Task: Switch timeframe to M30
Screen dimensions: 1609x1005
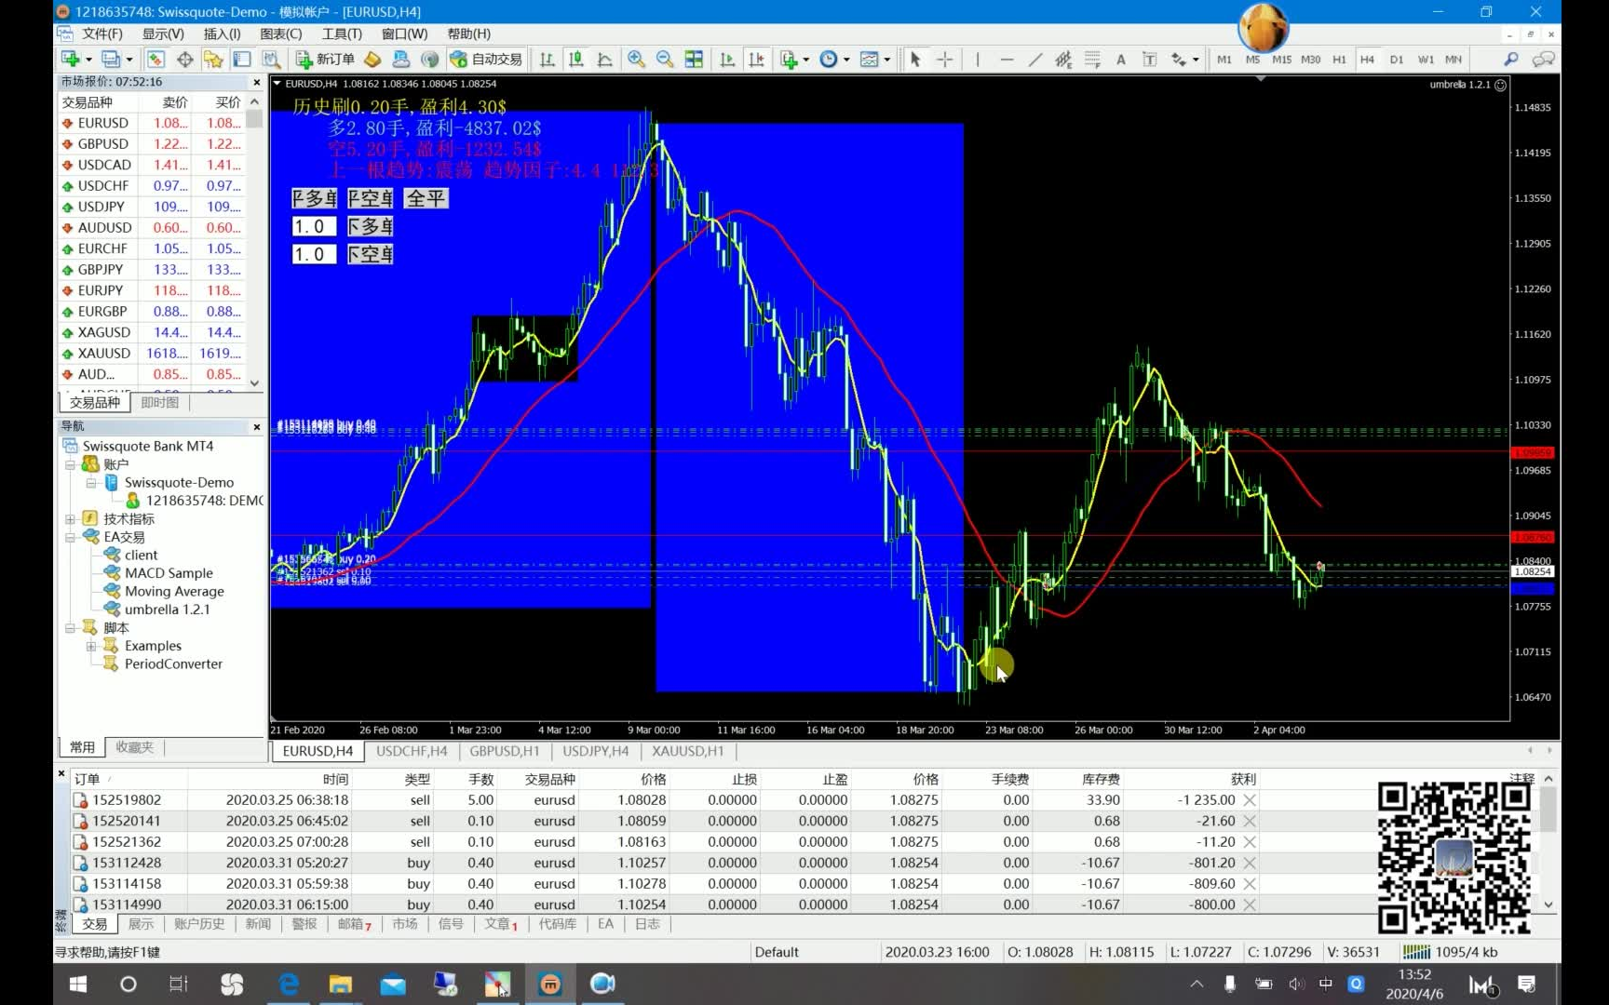Action: click(1310, 59)
